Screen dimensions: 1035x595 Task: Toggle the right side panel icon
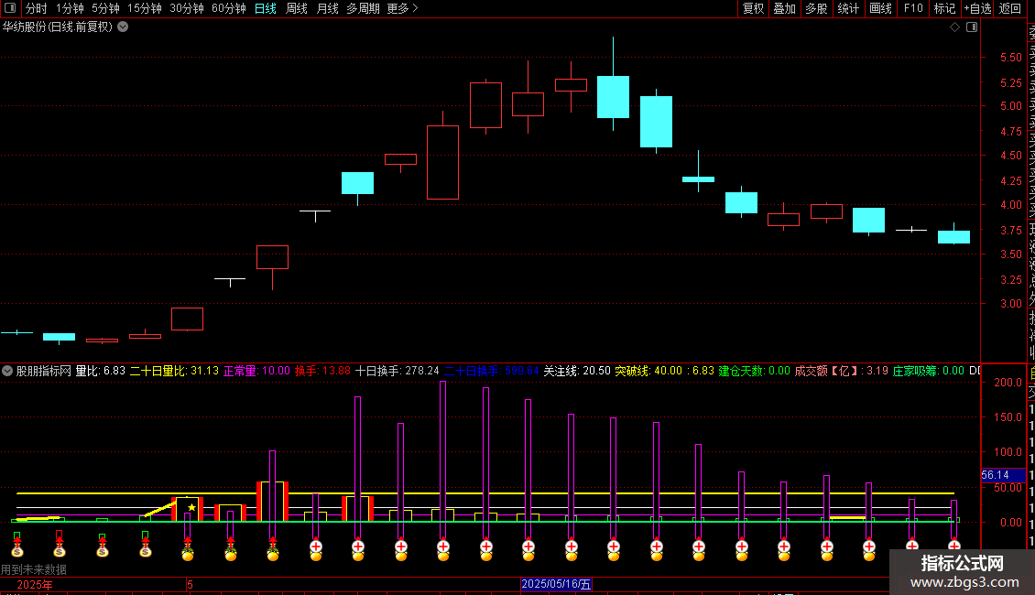[972, 27]
